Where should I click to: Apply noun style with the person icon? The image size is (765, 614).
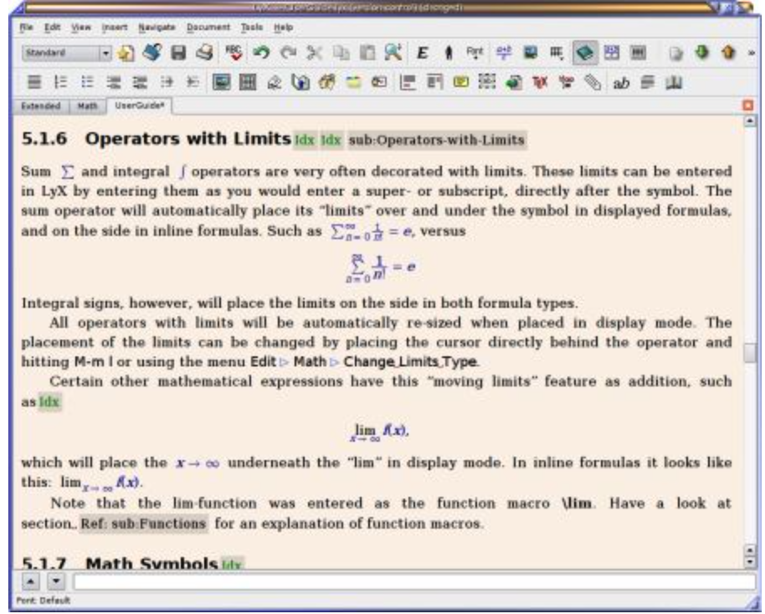pos(449,53)
